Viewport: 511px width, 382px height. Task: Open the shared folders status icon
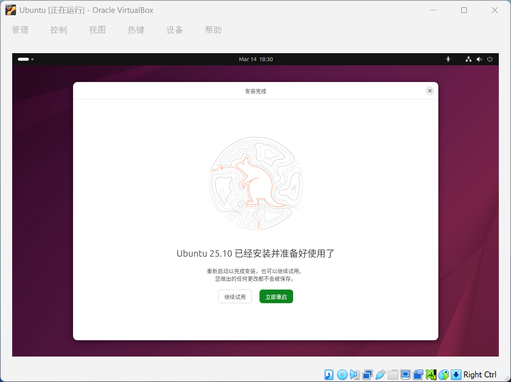393,375
